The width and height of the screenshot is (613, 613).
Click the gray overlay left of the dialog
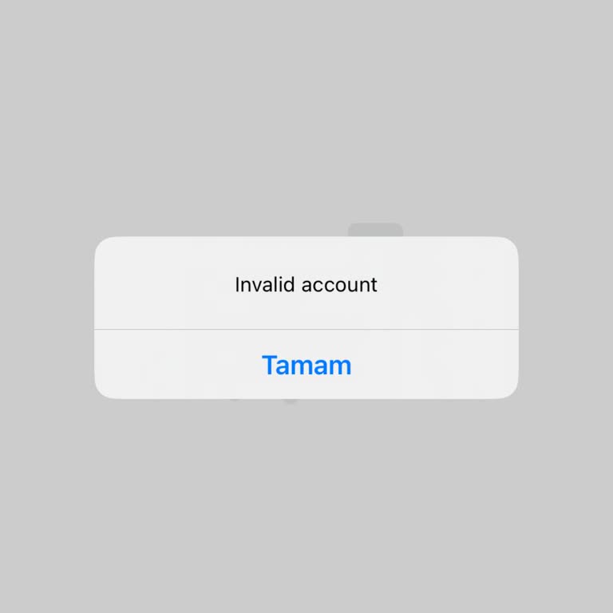(x=47, y=318)
